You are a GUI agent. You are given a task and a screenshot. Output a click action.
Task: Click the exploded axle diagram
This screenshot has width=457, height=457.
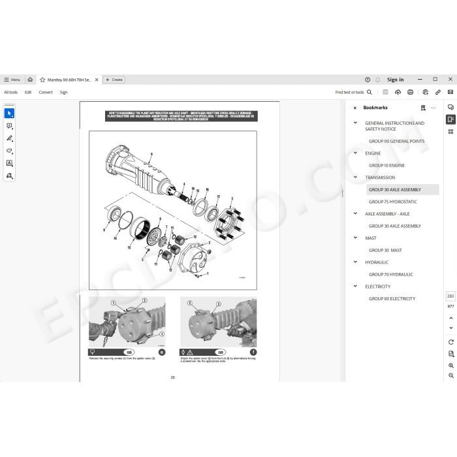173,210
